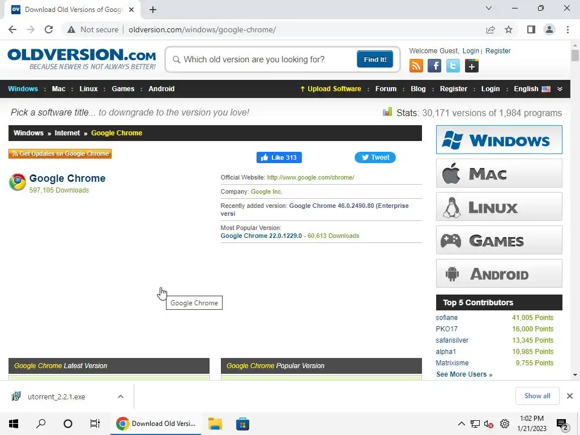Click the Facebook Like 313 button

coord(279,157)
